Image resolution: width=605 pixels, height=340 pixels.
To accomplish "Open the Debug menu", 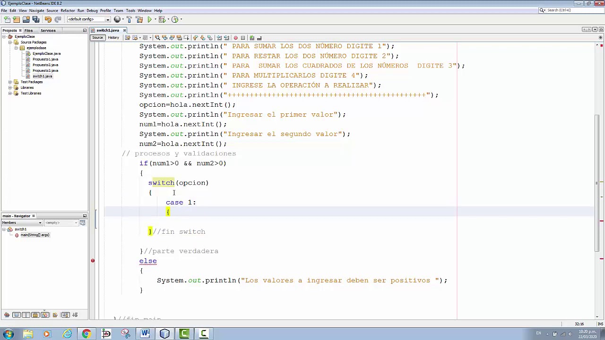I will [x=92, y=10].
